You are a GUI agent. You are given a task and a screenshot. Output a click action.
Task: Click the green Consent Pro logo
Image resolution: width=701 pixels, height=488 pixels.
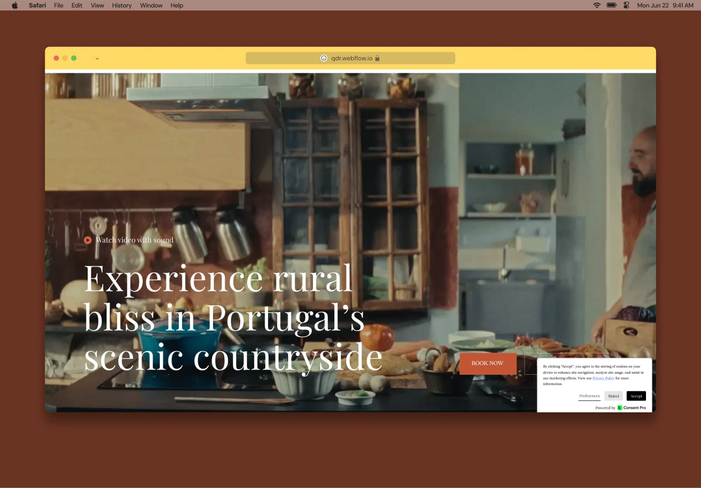click(620, 408)
